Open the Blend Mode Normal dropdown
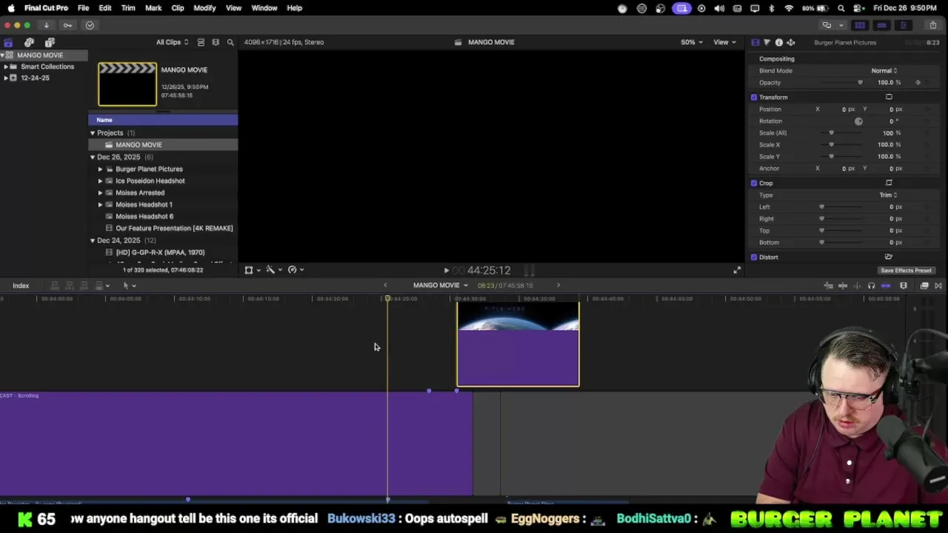The image size is (948, 533). pyautogui.click(x=884, y=70)
